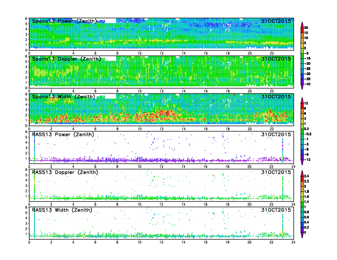The image size is (337, 260).
Task: Click the "15" label on the top colorbar
Action: pos(306,33)
